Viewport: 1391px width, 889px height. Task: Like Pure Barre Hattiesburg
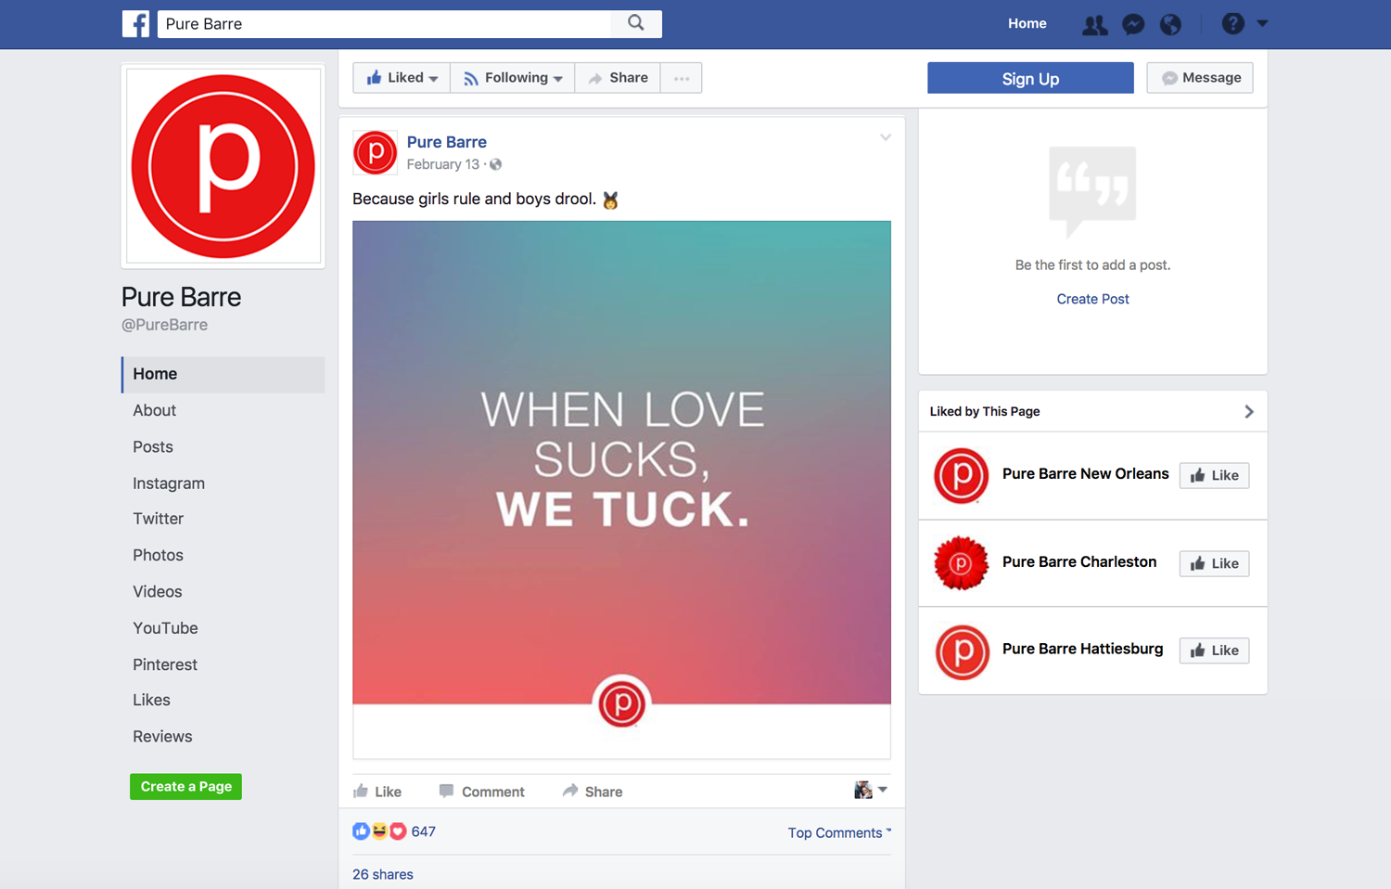(1215, 651)
